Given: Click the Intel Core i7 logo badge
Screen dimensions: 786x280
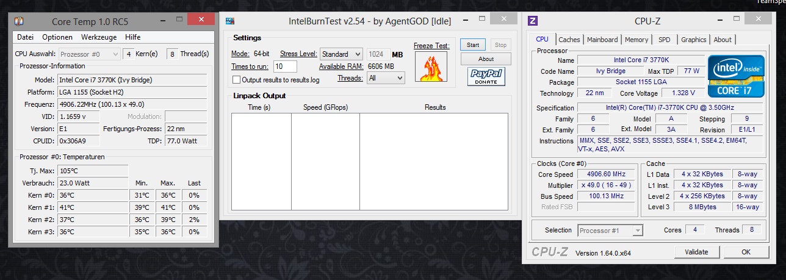Looking at the screenshot, I should (735, 76).
